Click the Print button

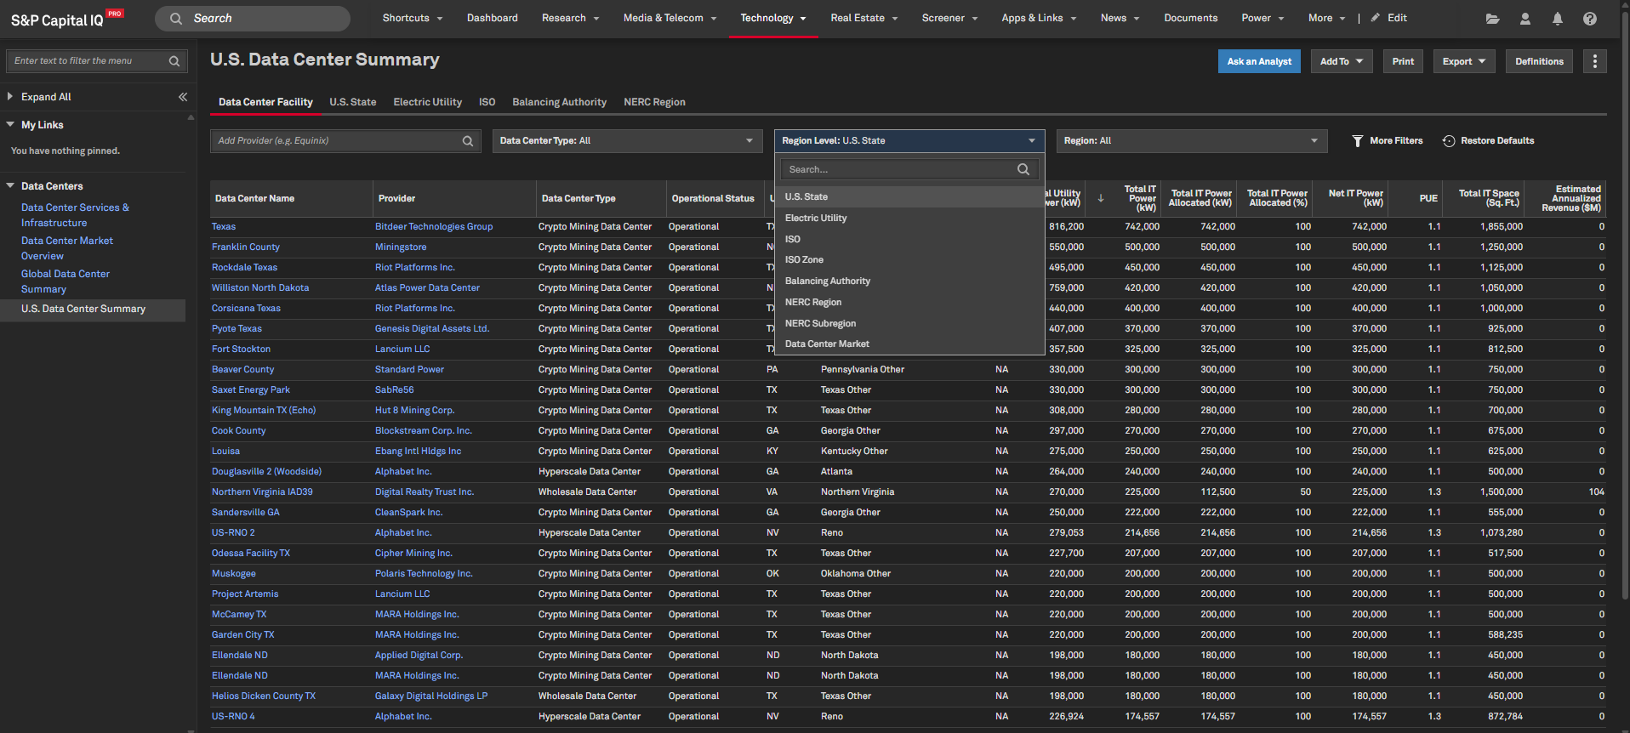[x=1403, y=61]
